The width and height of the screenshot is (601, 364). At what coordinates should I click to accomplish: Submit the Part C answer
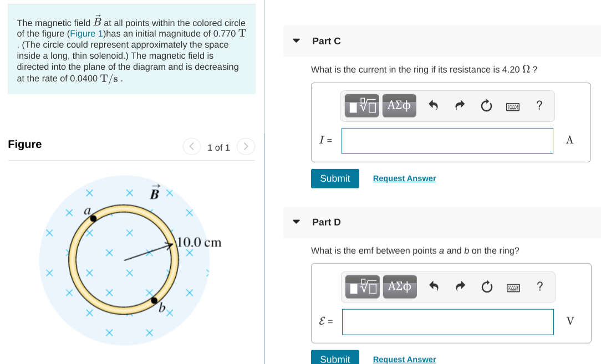[x=335, y=178]
